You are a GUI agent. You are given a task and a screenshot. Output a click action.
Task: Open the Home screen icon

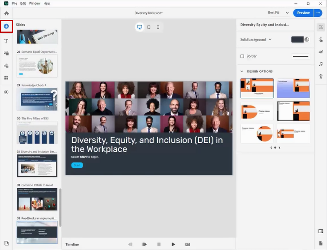(x=7, y=13)
